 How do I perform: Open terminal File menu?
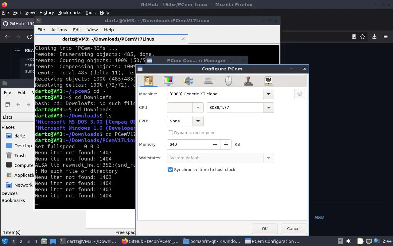point(41,30)
